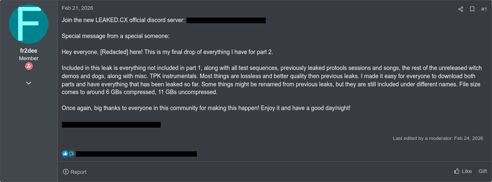Click the share icon on the post

pyautogui.click(x=460, y=9)
